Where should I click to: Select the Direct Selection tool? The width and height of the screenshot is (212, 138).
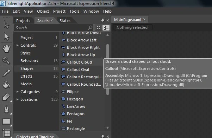(x=6, y=37)
